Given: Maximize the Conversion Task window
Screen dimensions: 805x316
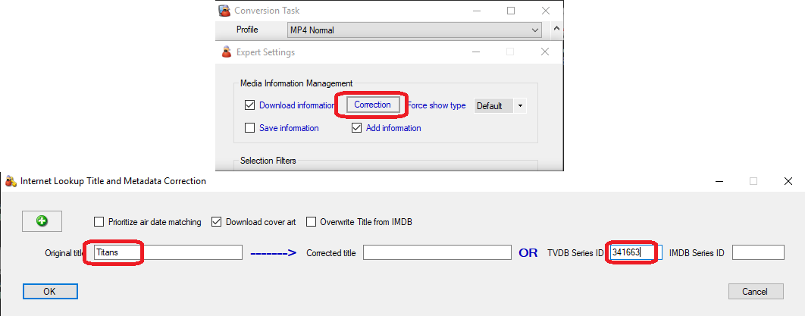Looking at the screenshot, I should pyautogui.click(x=511, y=11).
